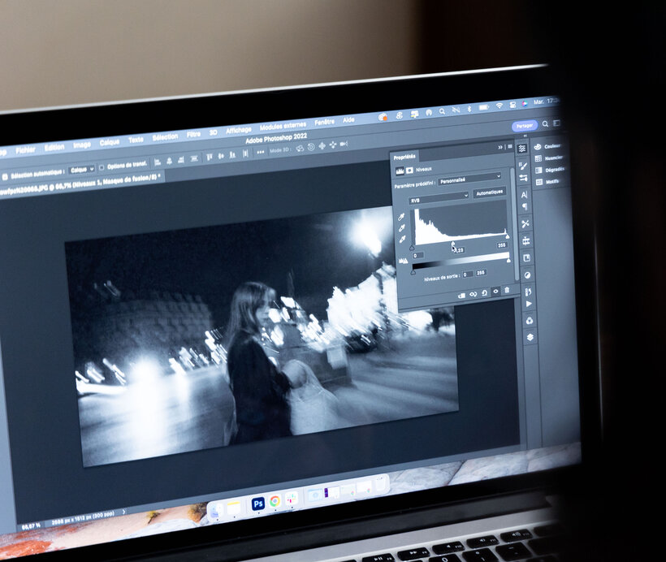Image resolution: width=666 pixels, height=562 pixels.
Task: Click the shadow input value field 0
Action: pos(417,255)
